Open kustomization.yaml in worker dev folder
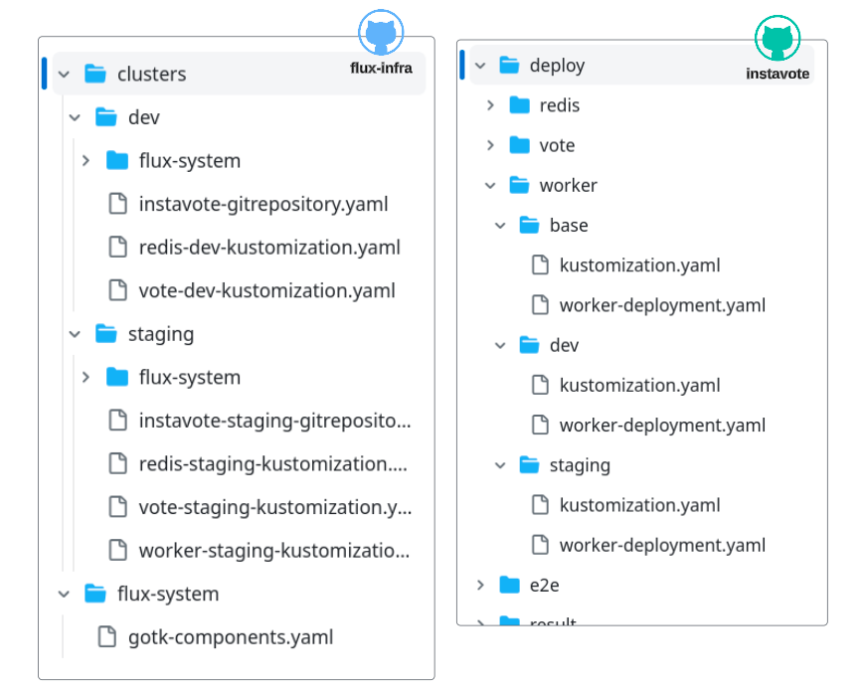Viewport: 862px width, 693px height. 639,386
